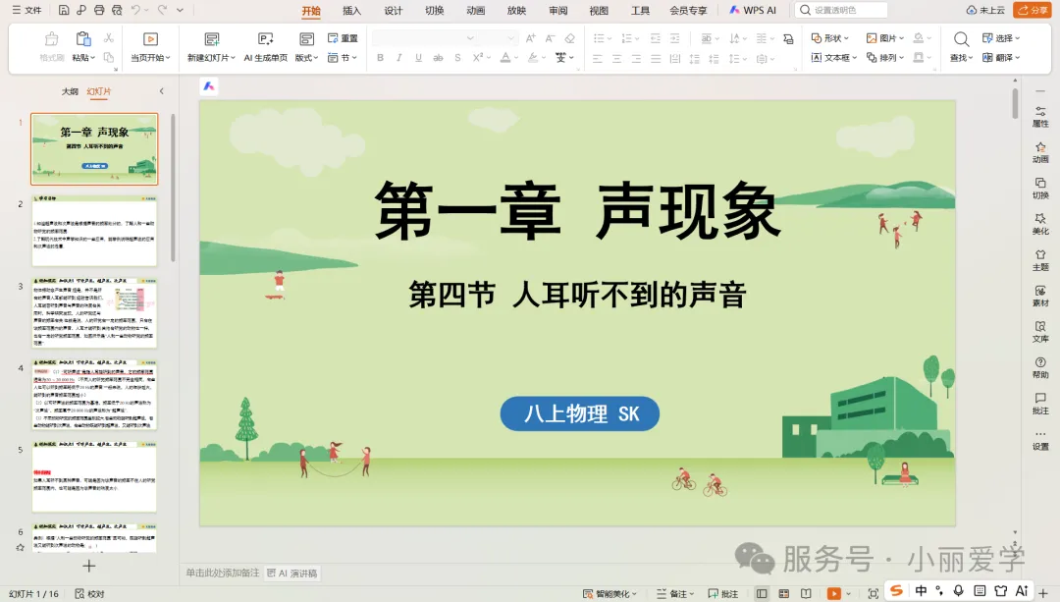Center align text

pyautogui.click(x=616, y=59)
